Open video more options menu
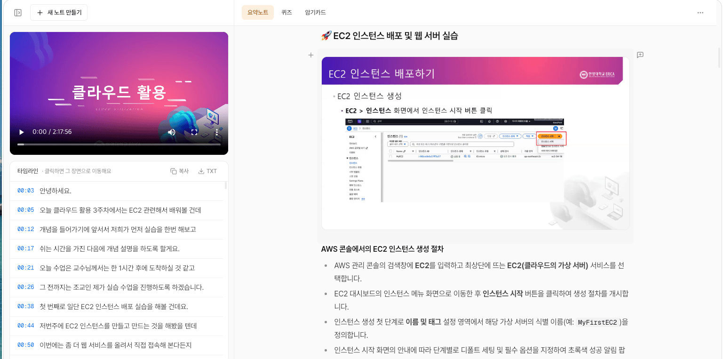The image size is (723, 359). 217,132
